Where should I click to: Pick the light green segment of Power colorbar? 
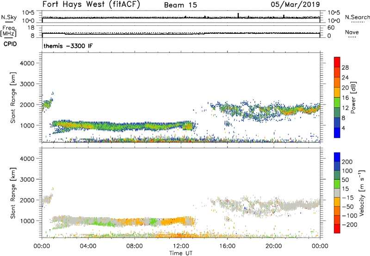337,102
